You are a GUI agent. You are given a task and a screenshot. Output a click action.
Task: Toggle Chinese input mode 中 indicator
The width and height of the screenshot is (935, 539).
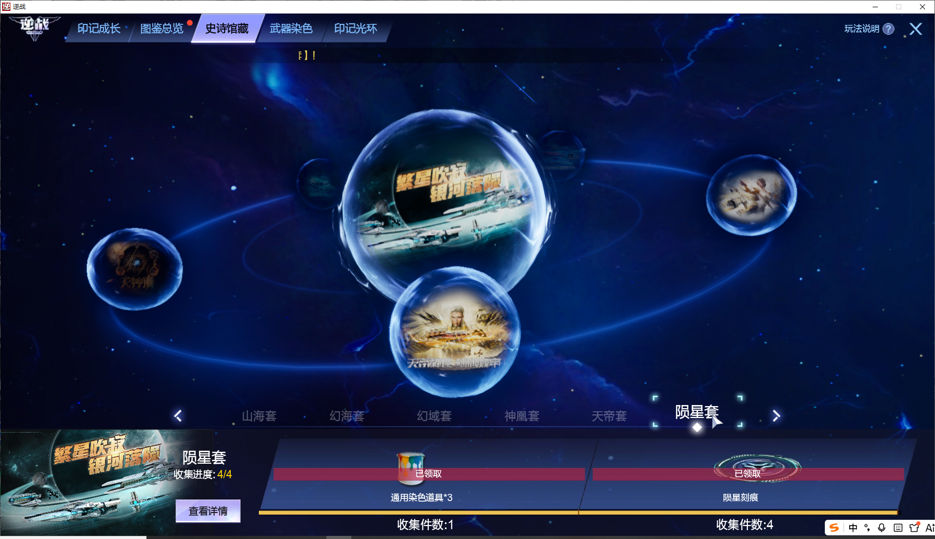click(x=853, y=528)
